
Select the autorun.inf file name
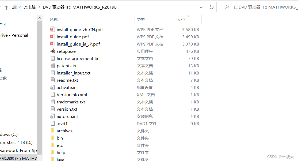click(x=67, y=117)
